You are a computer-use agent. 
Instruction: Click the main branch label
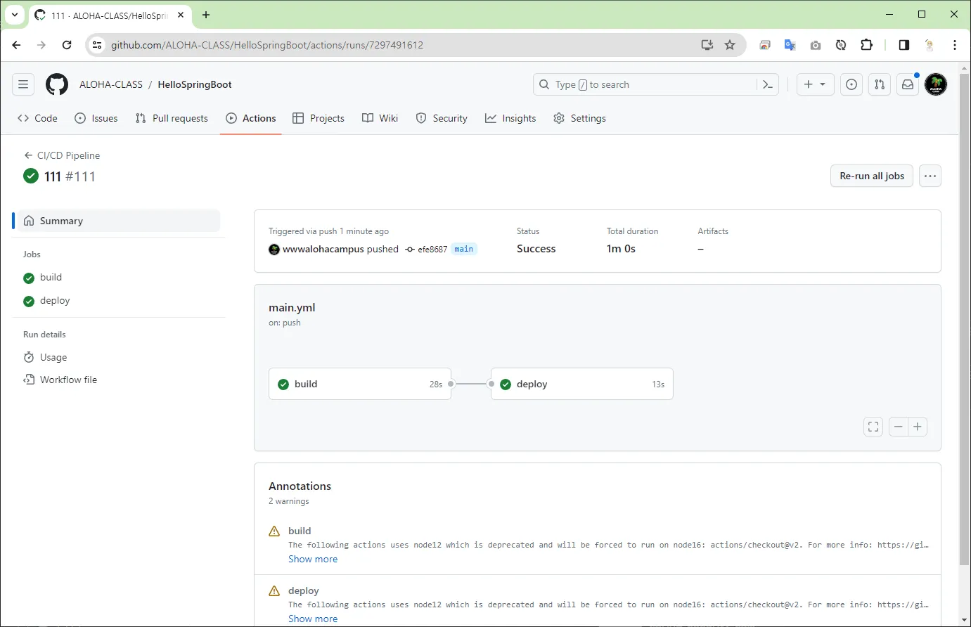[464, 249]
